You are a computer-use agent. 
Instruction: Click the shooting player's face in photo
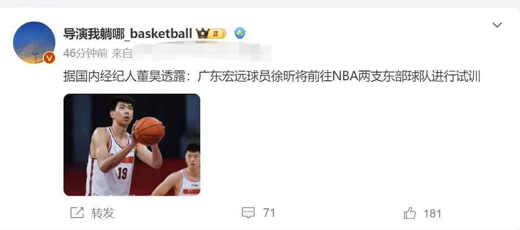(x=122, y=113)
